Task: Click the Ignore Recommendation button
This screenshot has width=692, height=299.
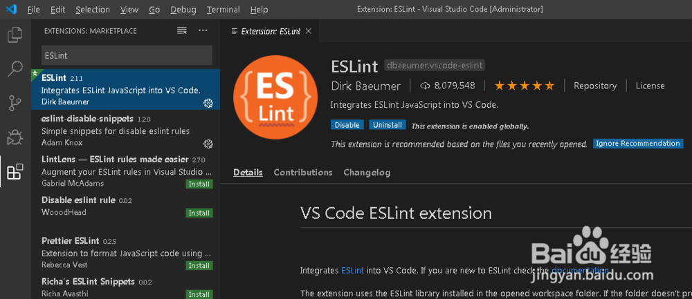Action: pyautogui.click(x=638, y=144)
